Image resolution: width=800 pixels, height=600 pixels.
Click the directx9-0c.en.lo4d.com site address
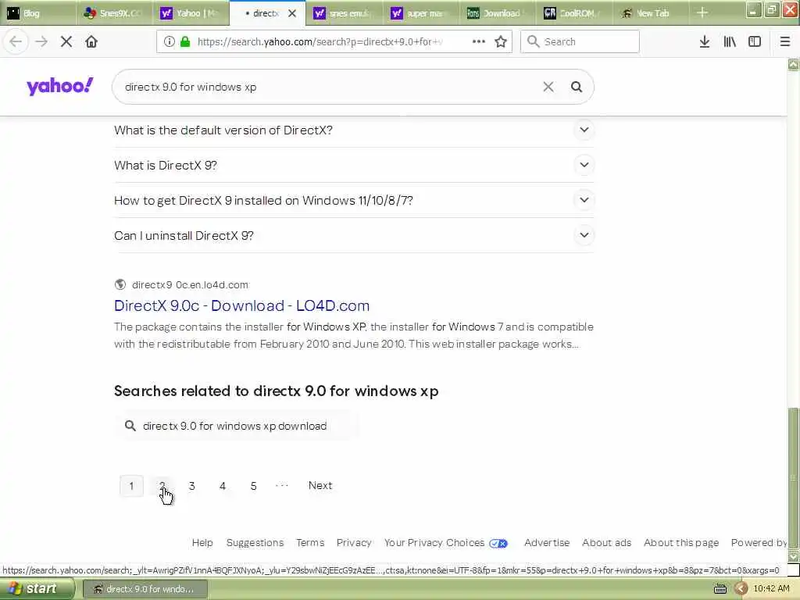190,284
